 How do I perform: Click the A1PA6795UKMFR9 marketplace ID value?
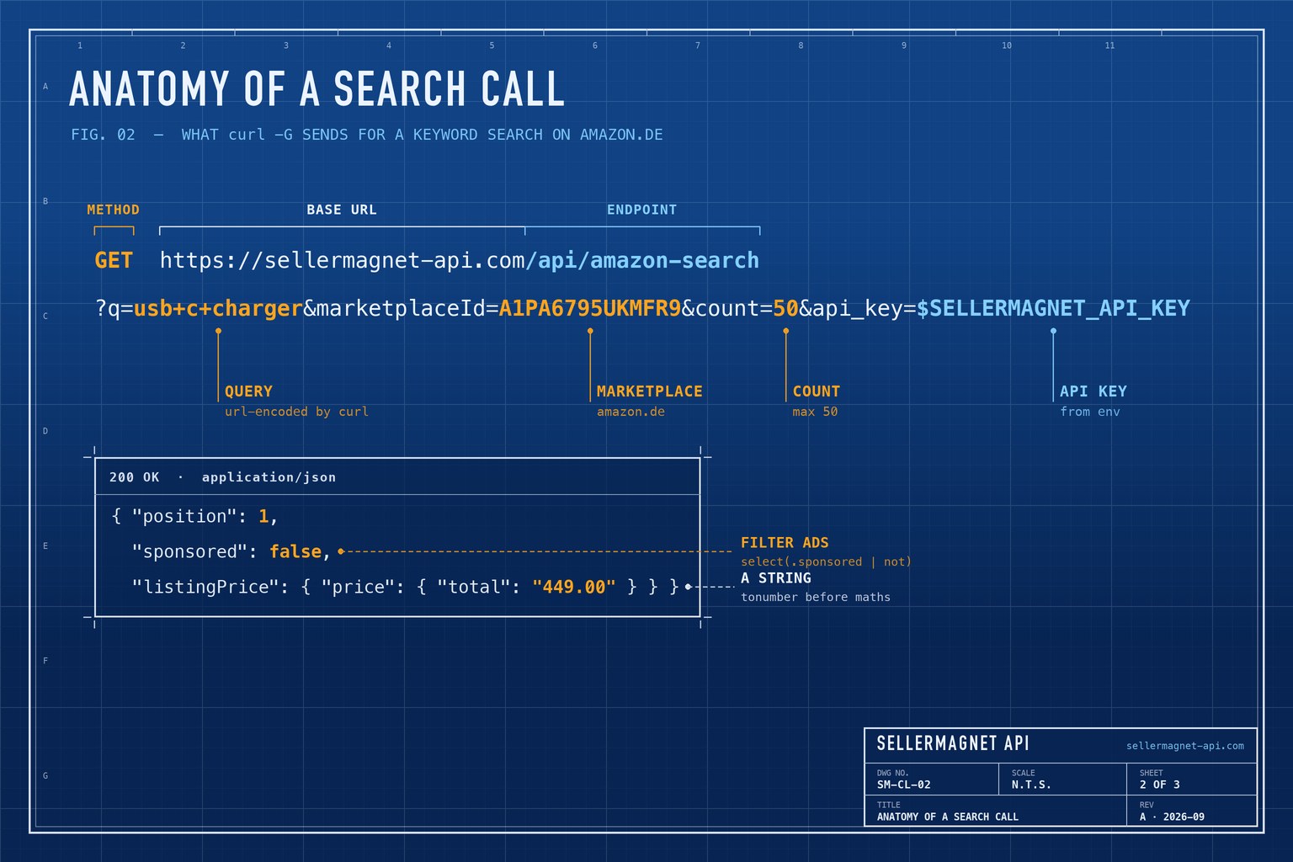pyautogui.click(x=590, y=308)
